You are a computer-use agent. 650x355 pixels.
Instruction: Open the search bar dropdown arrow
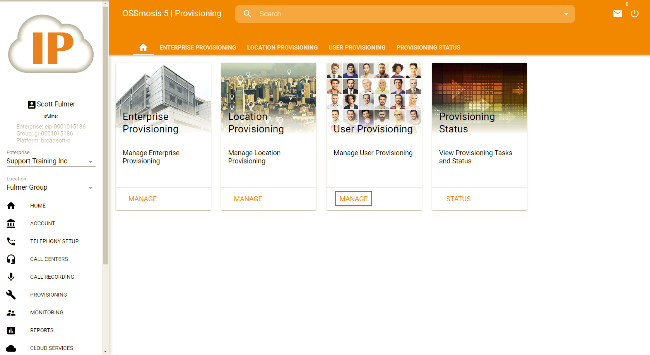pos(566,14)
